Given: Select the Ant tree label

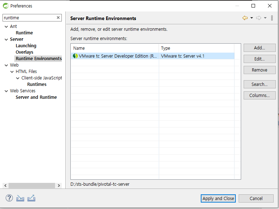Looking at the screenshot, I should pyautogui.click(x=13, y=26).
